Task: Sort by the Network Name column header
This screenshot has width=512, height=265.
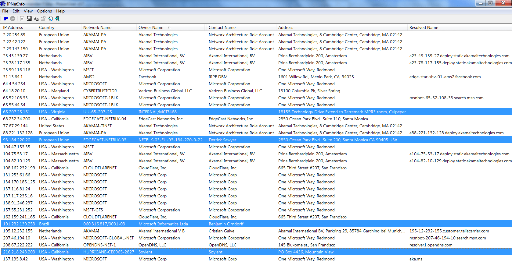Action: [97, 27]
